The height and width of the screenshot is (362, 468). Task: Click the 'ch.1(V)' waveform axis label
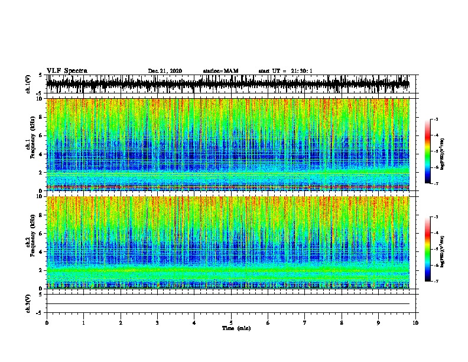[28, 84]
